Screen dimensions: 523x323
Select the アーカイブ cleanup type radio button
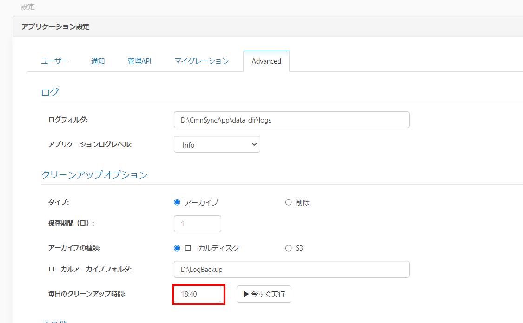(x=177, y=202)
